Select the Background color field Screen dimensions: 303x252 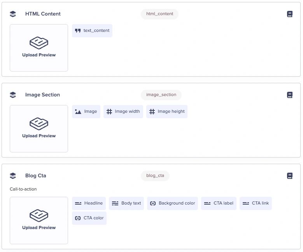(x=172, y=203)
